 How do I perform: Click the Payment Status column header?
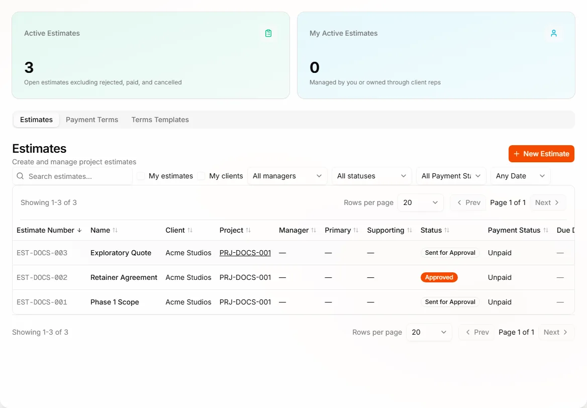coord(518,230)
